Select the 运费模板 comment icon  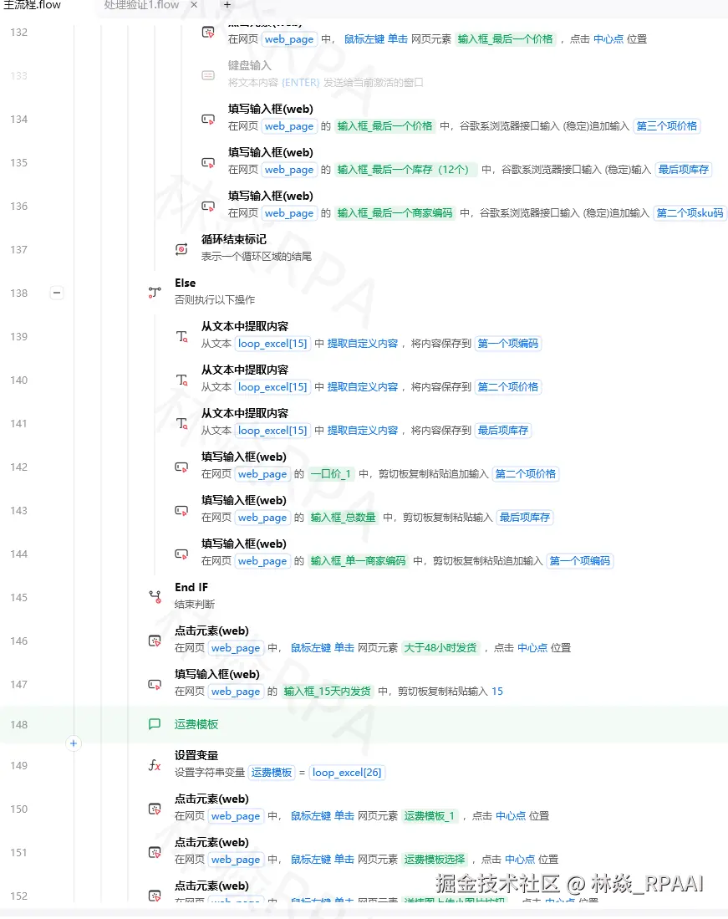point(155,724)
